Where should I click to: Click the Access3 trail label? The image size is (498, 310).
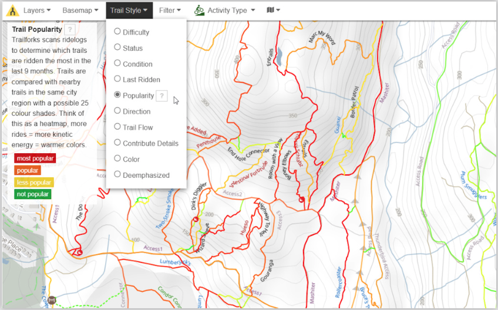tap(279, 220)
